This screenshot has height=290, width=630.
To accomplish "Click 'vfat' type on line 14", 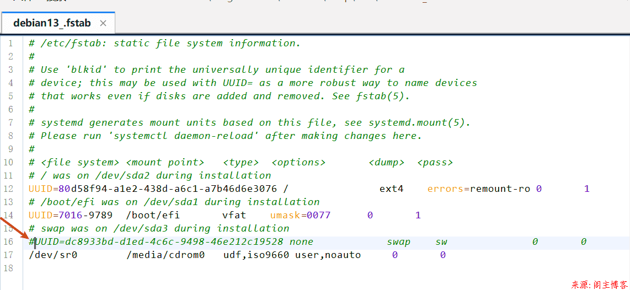I will click(x=234, y=215).
